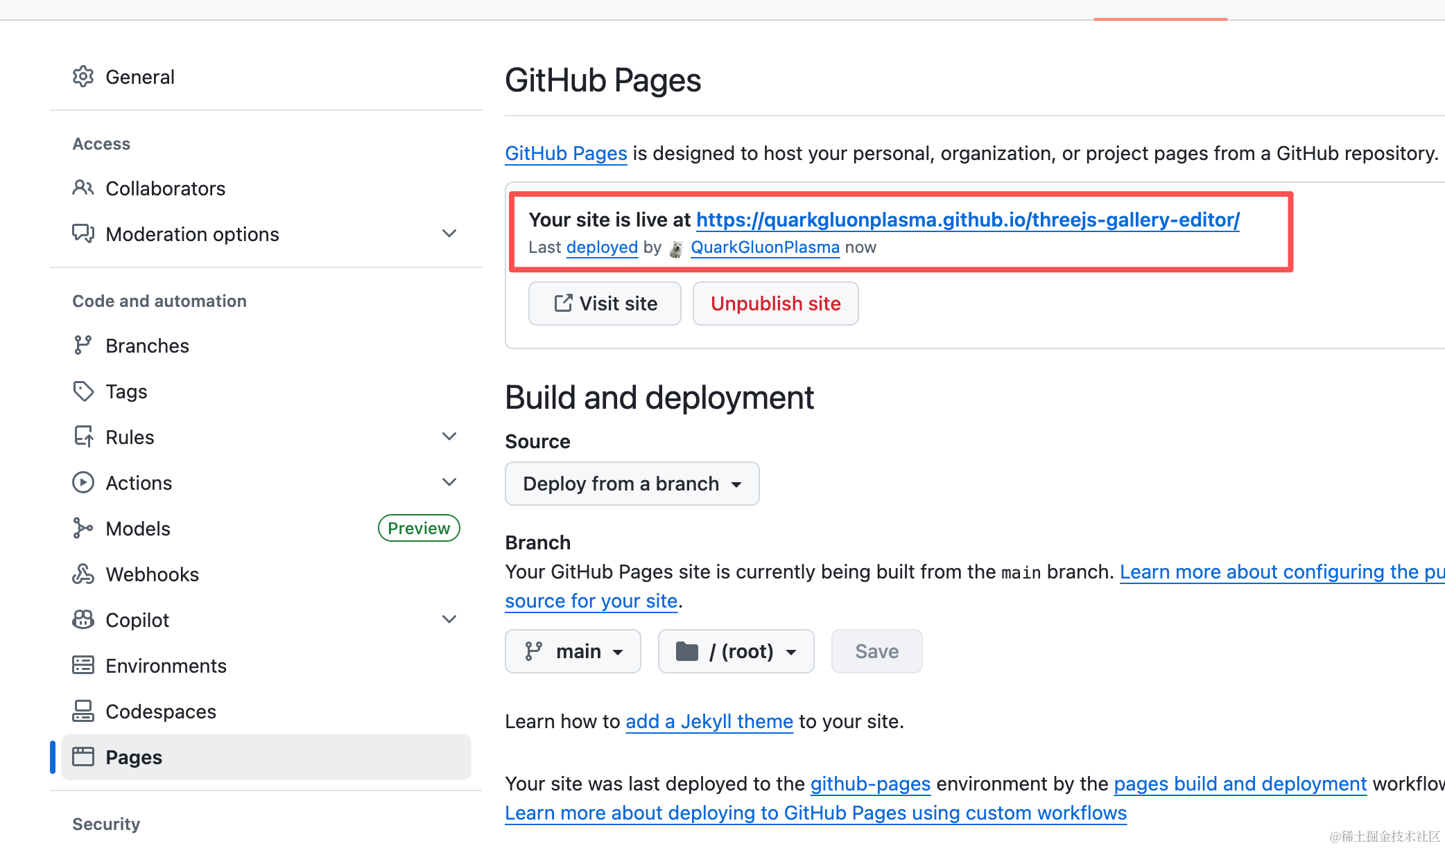Image resolution: width=1445 pixels, height=848 pixels.
Task: Select the Pages menu item
Action: pyautogui.click(x=266, y=757)
